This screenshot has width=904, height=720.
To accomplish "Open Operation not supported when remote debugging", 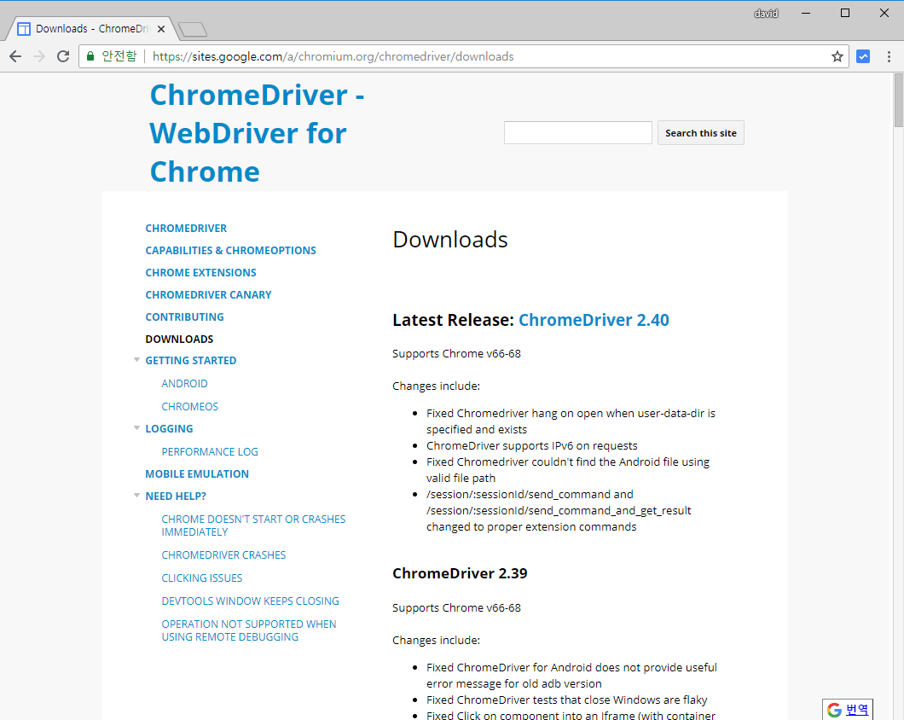I will click(249, 630).
